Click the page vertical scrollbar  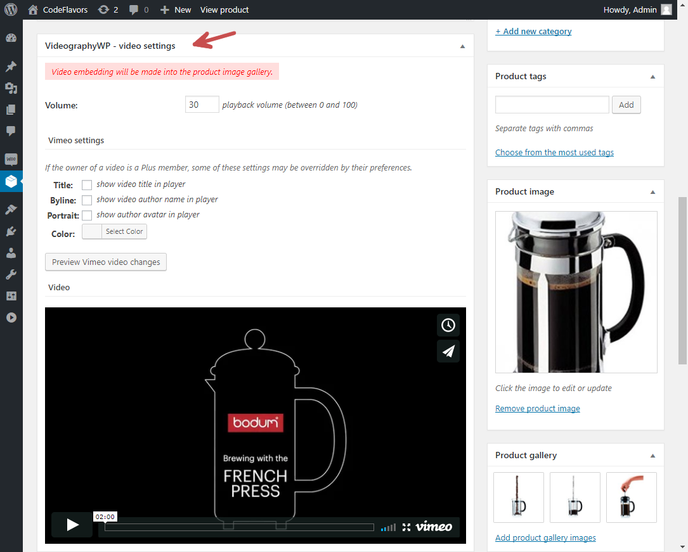tap(682, 281)
